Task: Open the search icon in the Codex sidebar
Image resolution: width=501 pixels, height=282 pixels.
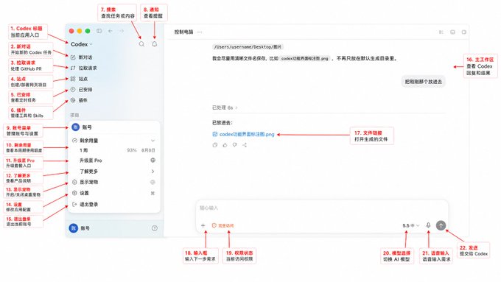Action: (x=141, y=44)
